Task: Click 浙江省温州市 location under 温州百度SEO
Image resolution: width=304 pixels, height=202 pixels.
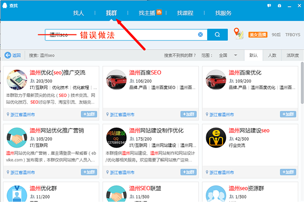Action: [x=122, y=114]
